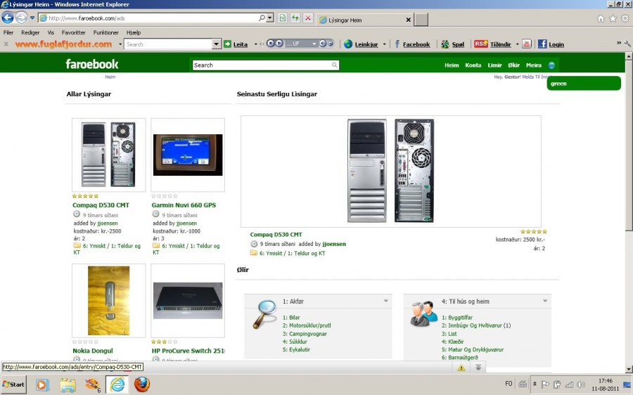Open the toolbar search box dropdown
The width and height of the screenshot is (633, 395).
click(x=217, y=44)
